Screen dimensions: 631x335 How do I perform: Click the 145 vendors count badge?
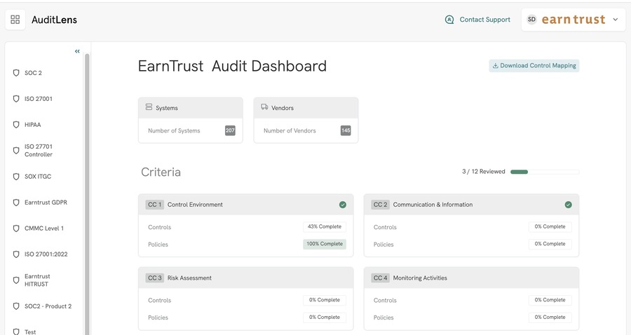(346, 130)
